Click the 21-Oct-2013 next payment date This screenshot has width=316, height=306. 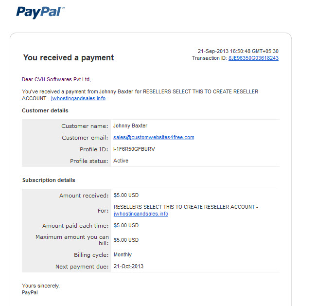point(128,266)
